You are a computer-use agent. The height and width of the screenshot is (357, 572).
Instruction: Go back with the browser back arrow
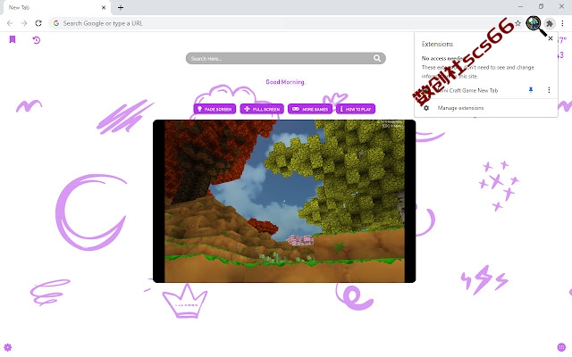(10, 23)
